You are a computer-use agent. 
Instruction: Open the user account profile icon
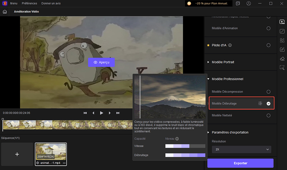(x=248, y=3)
